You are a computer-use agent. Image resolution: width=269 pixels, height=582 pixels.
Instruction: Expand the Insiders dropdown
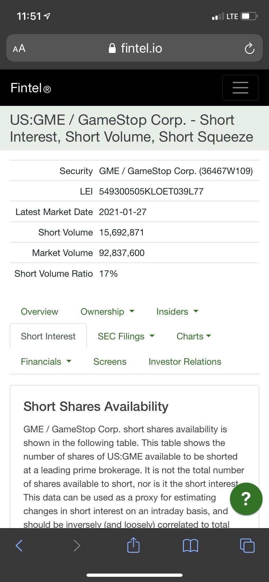(177, 311)
